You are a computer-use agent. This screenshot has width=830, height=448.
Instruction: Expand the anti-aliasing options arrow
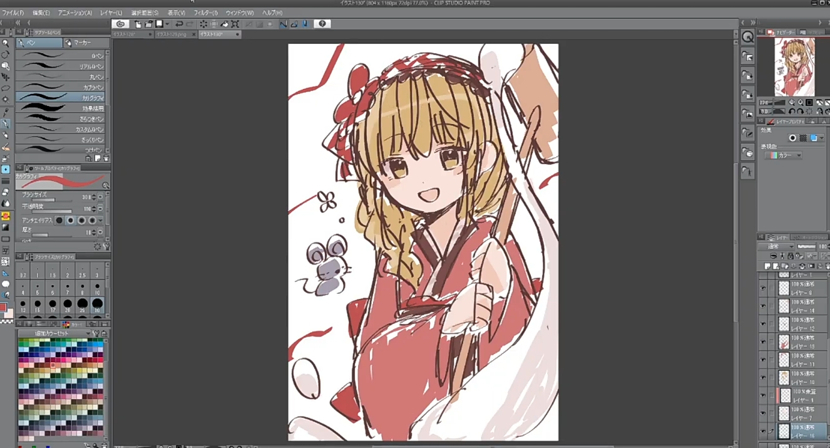click(101, 221)
